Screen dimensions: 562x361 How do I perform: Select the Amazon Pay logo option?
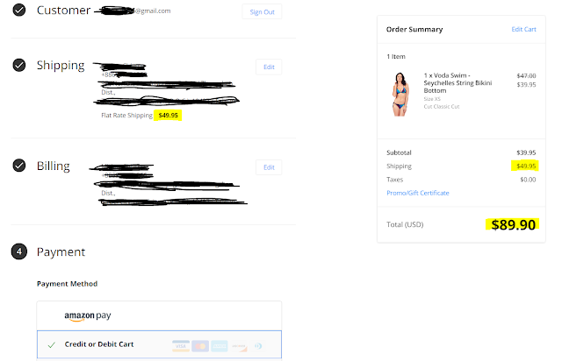tap(88, 316)
